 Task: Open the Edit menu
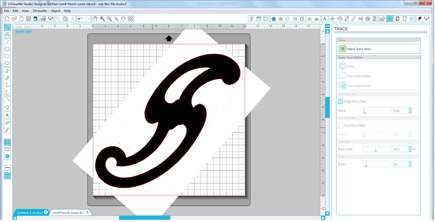click(15, 11)
